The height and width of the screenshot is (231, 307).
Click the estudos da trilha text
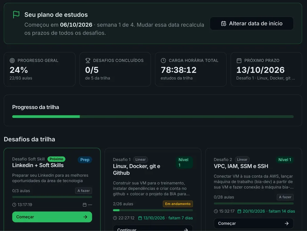click(x=177, y=78)
